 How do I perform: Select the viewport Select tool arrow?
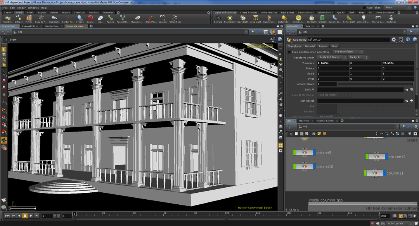click(4, 73)
